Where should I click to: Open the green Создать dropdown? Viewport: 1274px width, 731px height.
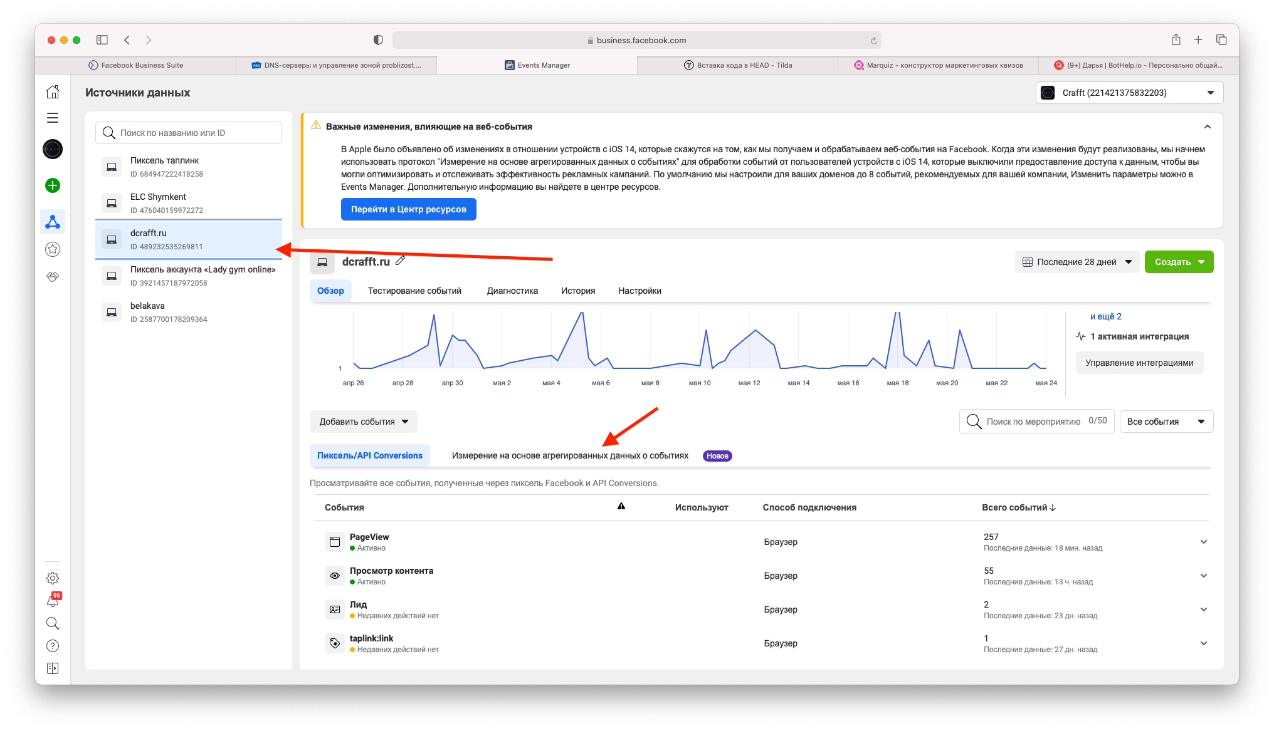(1179, 262)
